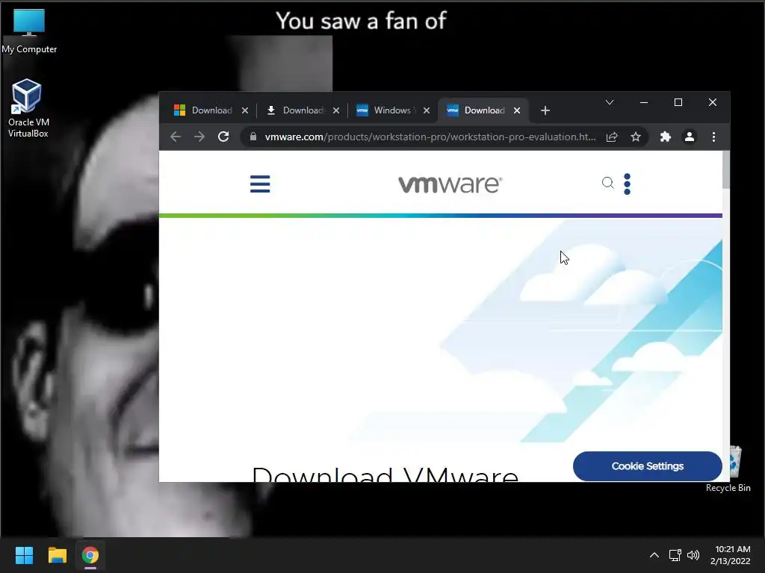The height and width of the screenshot is (573, 765).
Task: Go forward in browser history
Action: click(x=199, y=137)
